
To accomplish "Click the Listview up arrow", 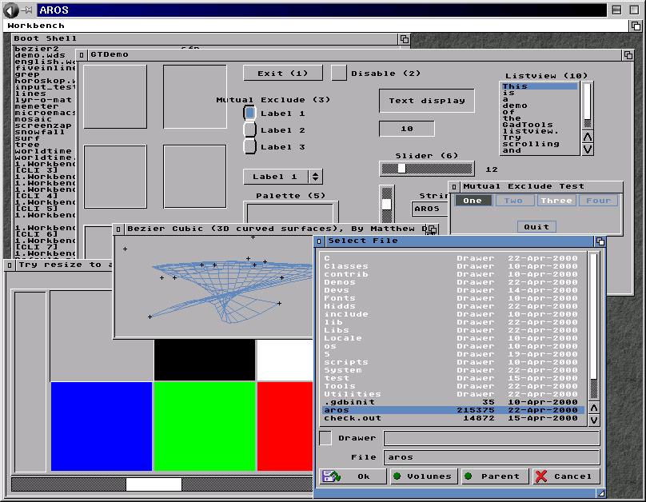I will point(588,137).
